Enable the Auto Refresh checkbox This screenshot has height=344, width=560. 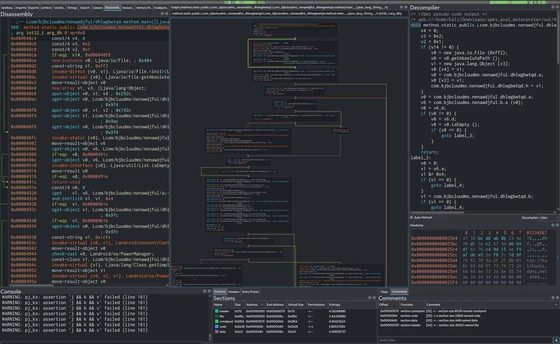point(411,217)
